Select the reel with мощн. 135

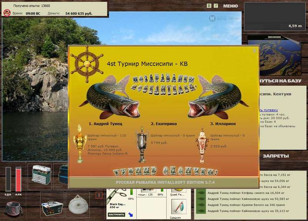pos(148,191)
